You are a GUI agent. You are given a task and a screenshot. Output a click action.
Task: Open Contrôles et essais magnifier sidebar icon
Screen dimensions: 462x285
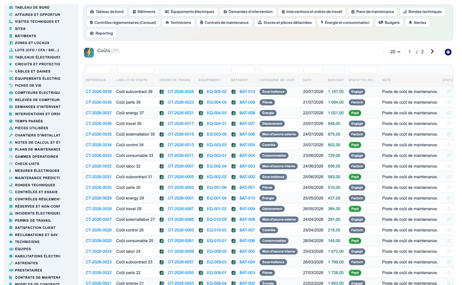click(11, 192)
